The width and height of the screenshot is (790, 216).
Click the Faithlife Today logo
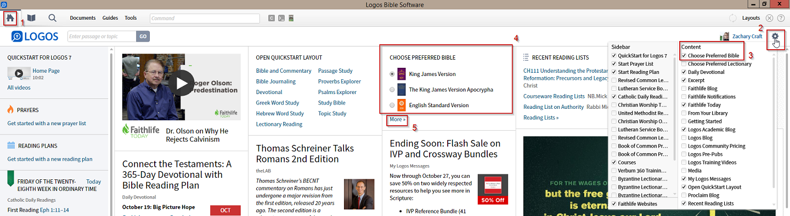click(x=140, y=132)
